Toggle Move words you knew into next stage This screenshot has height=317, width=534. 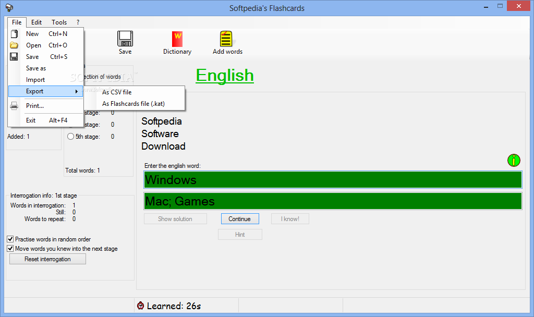pos(10,249)
